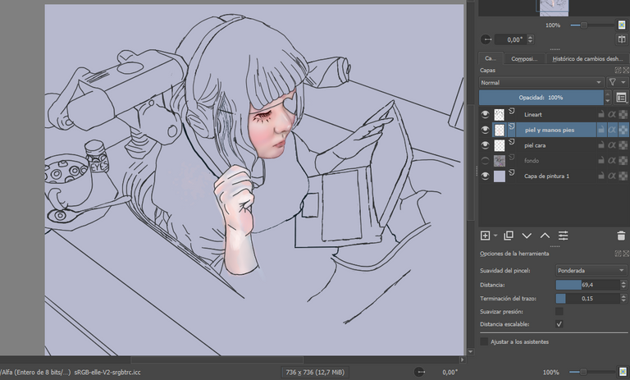630x380 pixels.
Task: Hide the piel cara layer
Action: pyautogui.click(x=485, y=145)
